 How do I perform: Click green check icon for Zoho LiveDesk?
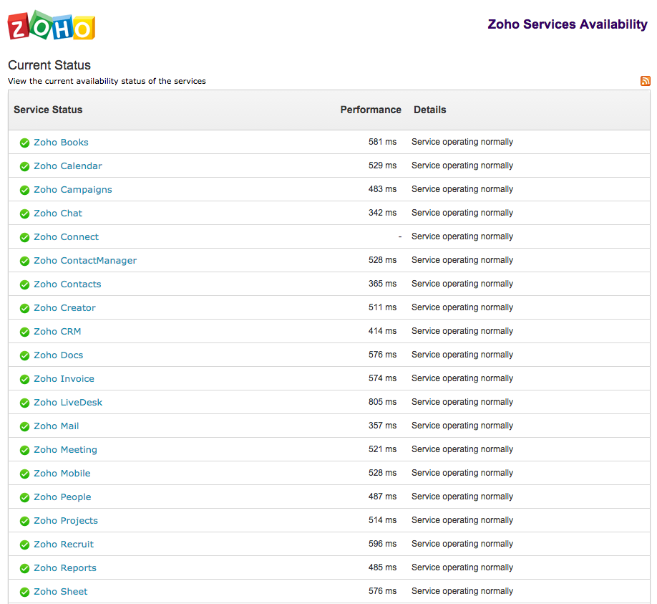[x=25, y=403]
